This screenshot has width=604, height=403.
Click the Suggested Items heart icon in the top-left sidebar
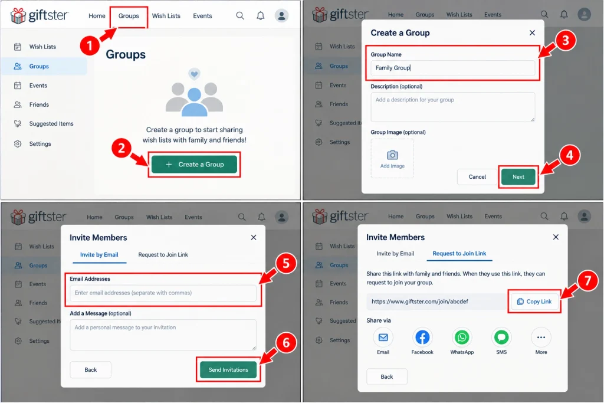[x=18, y=124]
